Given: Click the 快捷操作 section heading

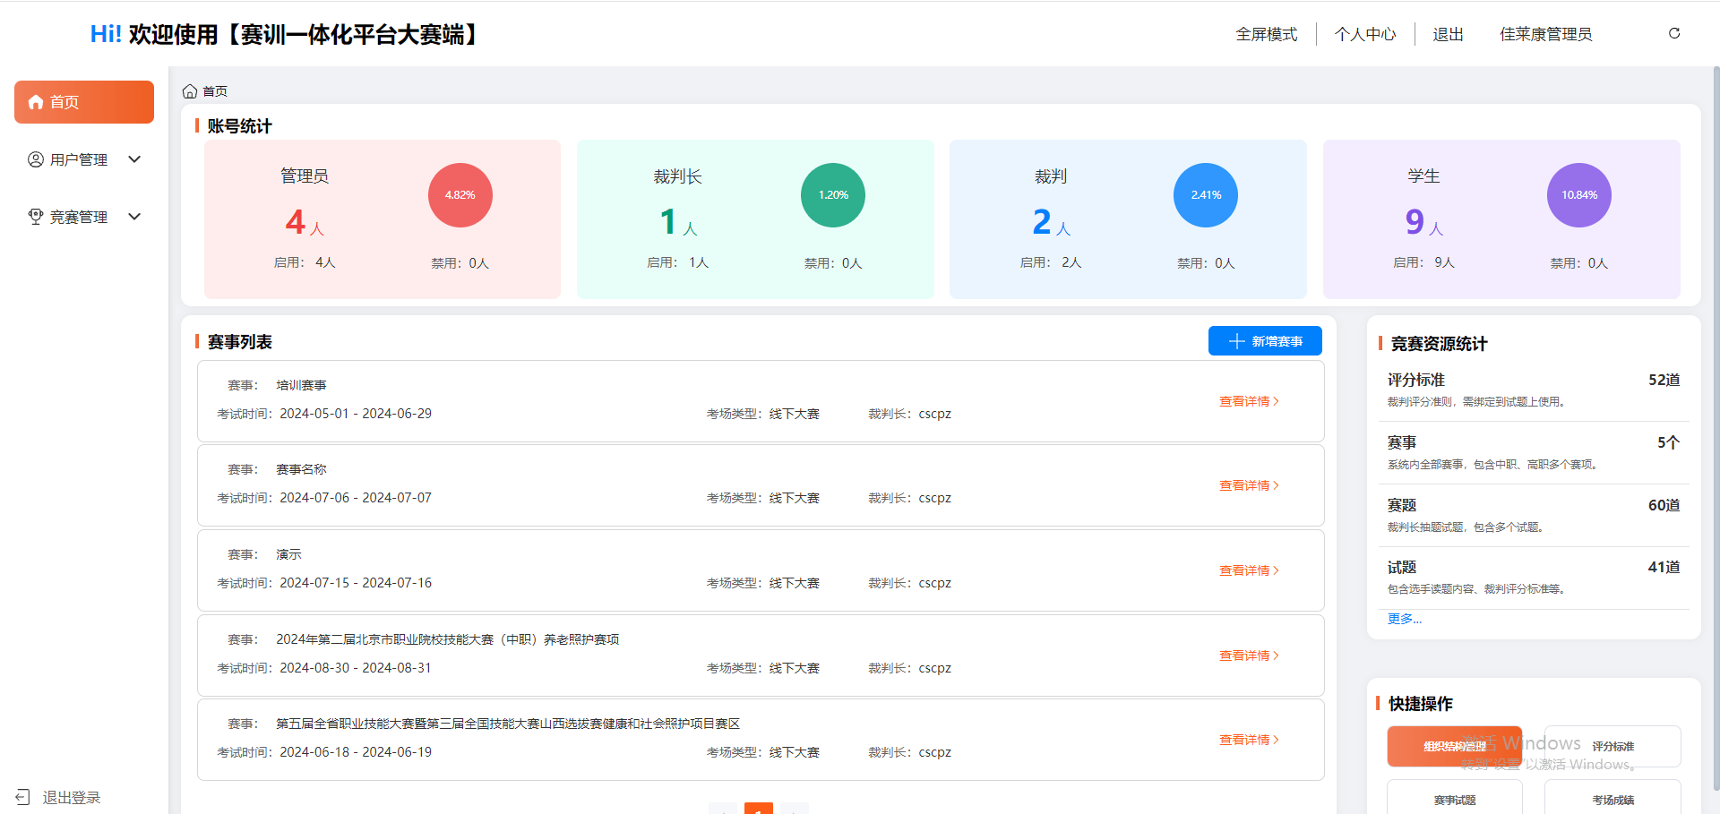Looking at the screenshot, I should [x=1421, y=704].
